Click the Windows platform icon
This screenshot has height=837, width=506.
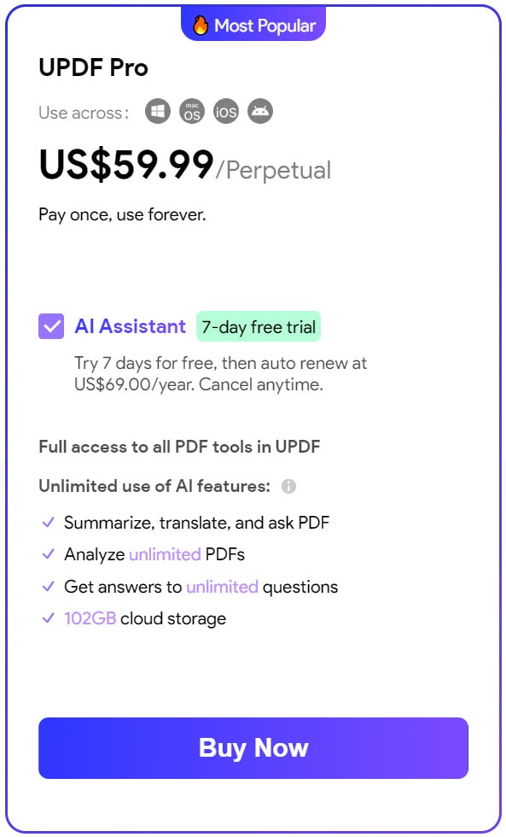[x=158, y=111]
